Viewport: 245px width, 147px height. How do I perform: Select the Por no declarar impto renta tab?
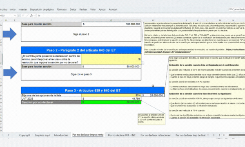coord(88,135)
